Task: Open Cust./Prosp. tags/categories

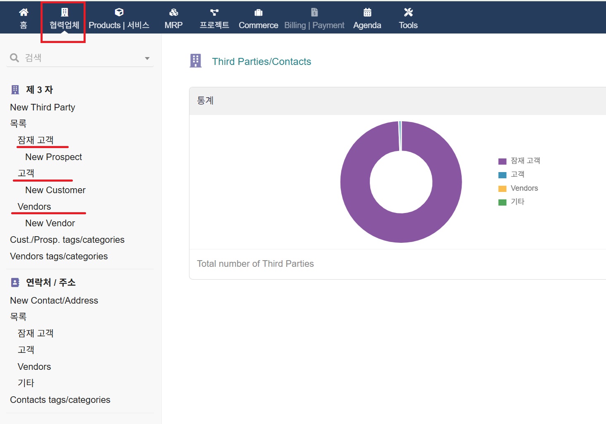Action: [x=67, y=240]
